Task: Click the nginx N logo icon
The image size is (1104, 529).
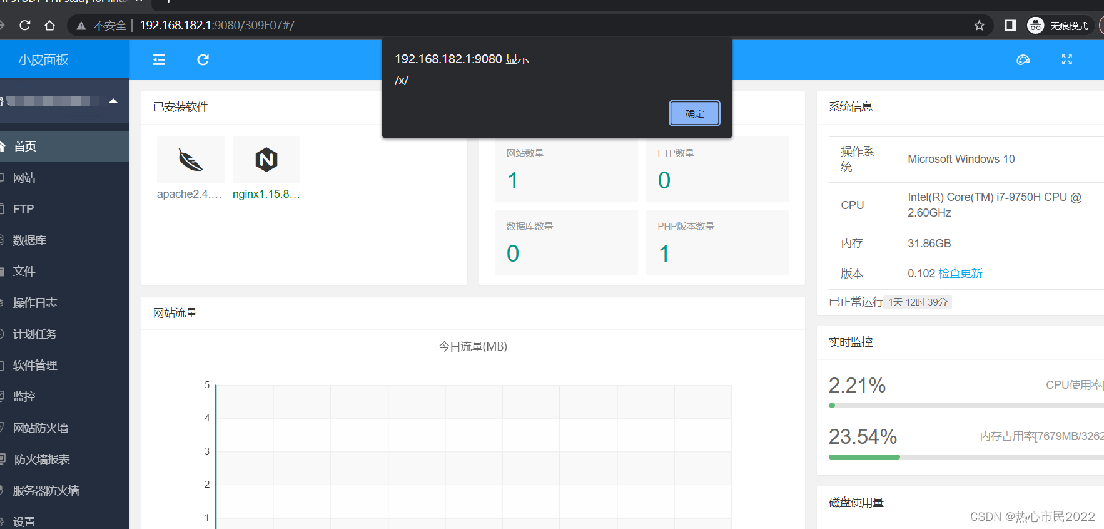Action: [x=266, y=160]
